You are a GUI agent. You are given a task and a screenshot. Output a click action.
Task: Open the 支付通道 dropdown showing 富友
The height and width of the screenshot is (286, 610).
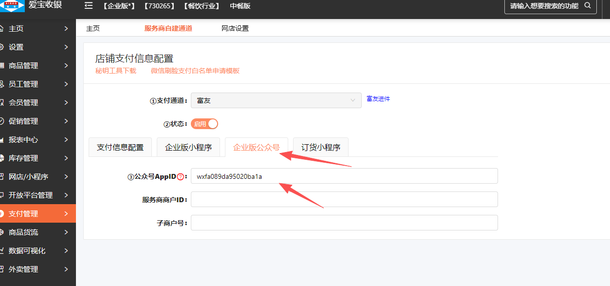[x=276, y=100]
